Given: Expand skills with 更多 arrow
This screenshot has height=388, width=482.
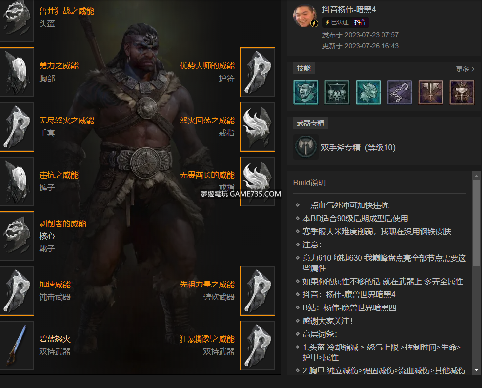Looking at the screenshot, I should coord(465,69).
